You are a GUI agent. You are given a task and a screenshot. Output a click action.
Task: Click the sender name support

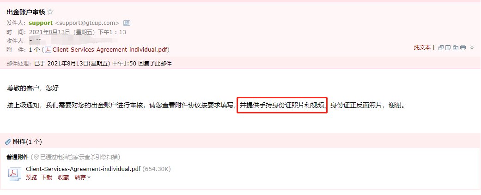click(41, 23)
